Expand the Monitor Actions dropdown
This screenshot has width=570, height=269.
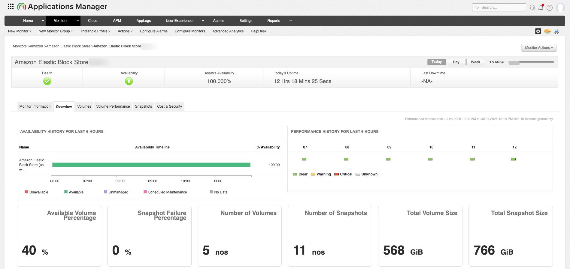[x=539, y=48]
